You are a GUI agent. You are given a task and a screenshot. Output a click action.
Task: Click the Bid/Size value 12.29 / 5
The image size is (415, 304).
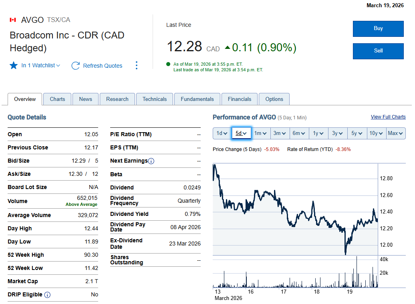pos(85,161)
